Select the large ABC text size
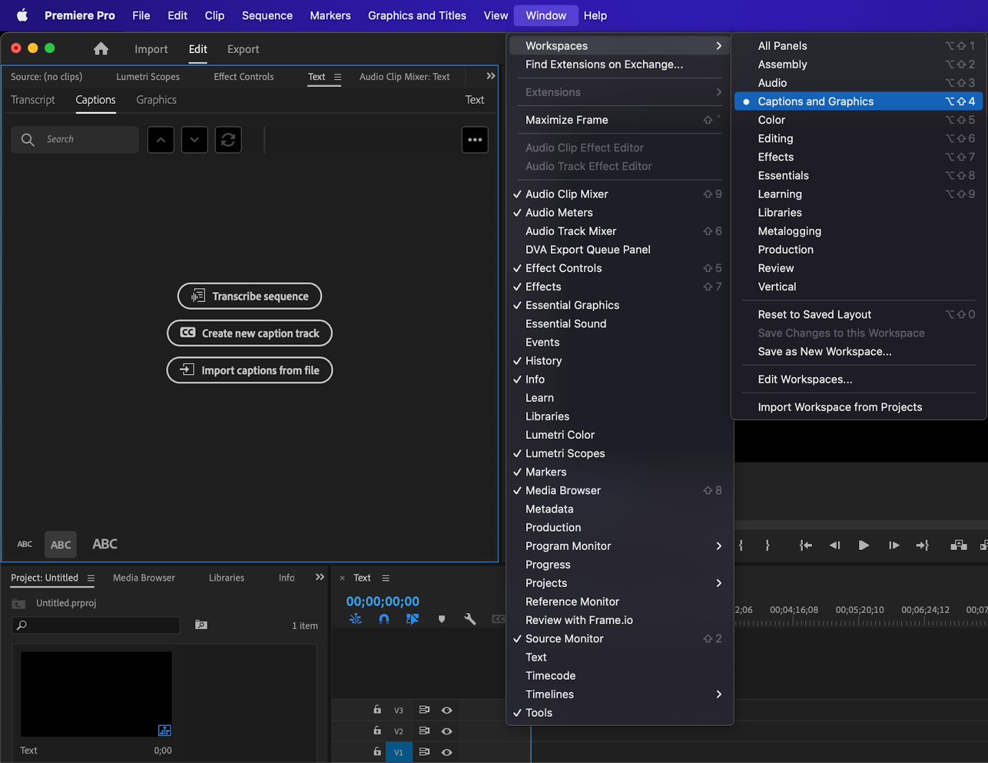The height and width of the screenshot is (763, 988). [105, 544]
